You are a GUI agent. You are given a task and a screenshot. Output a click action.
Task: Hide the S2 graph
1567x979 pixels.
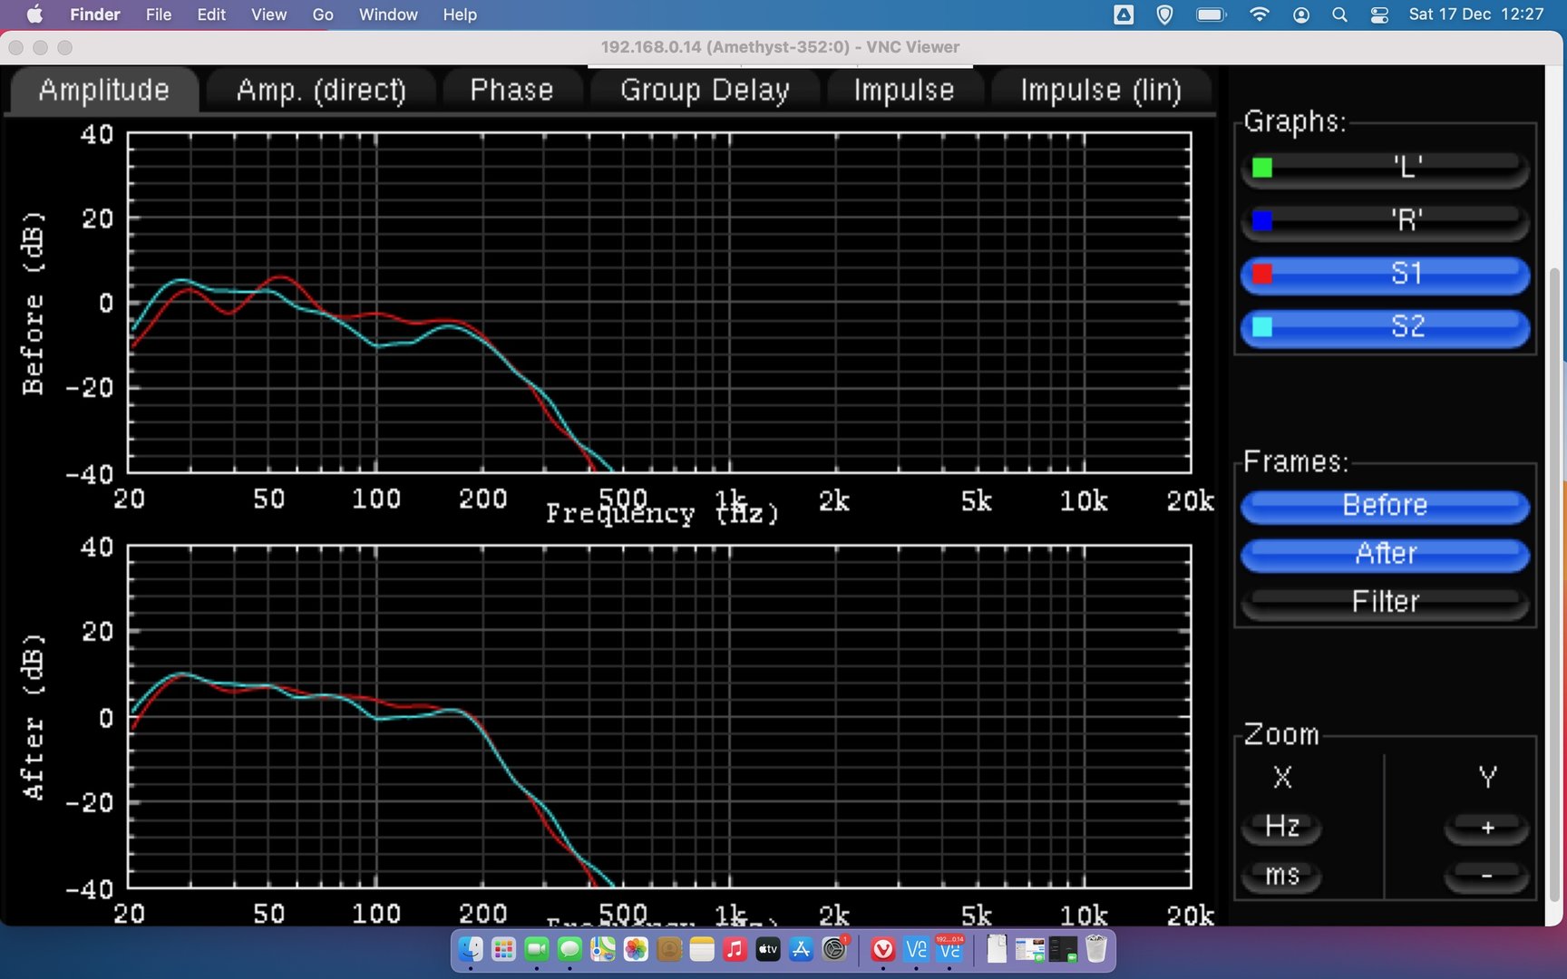pos(1385,327)
